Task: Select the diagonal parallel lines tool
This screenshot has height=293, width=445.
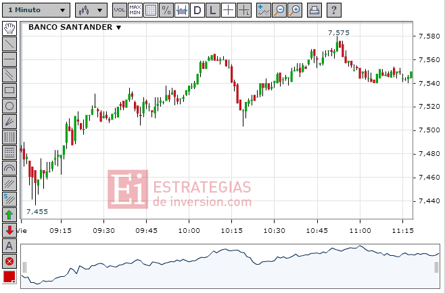Action: click(9, 184)
